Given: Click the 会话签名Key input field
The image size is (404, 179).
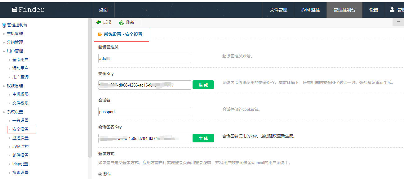Looking at the screenshot, I should tap(145, 138).
